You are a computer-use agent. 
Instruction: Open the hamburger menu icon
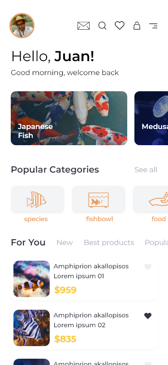point(153,26)
